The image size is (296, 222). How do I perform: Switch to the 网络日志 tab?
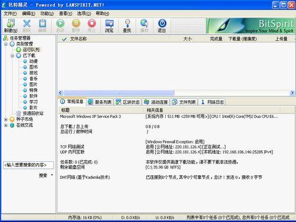pos(212,102)
